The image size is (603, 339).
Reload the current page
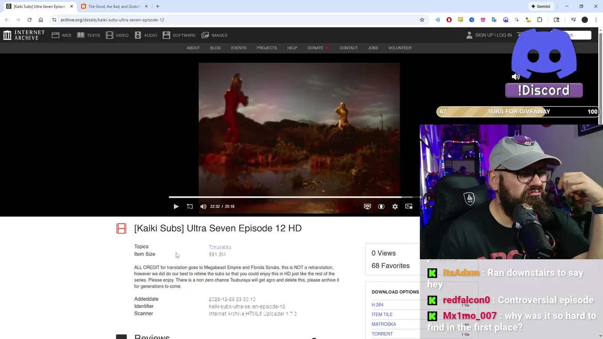[x=29, y=20]
